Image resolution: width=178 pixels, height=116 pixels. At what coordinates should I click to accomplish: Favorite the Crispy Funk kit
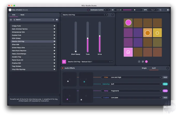54,26
